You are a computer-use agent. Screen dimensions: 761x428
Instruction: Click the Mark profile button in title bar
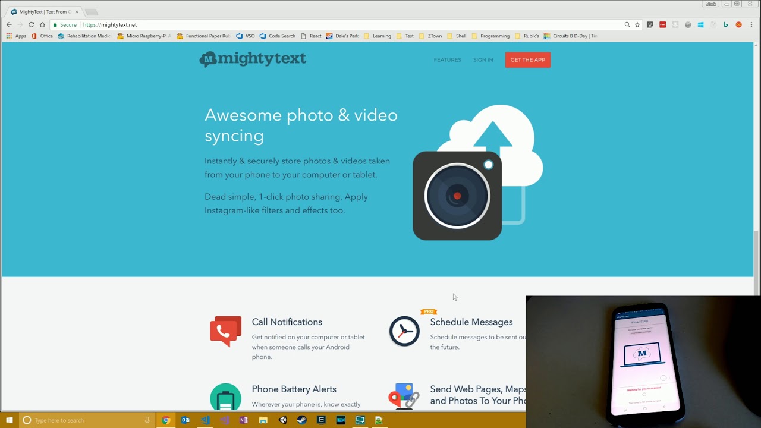(710, 4)
